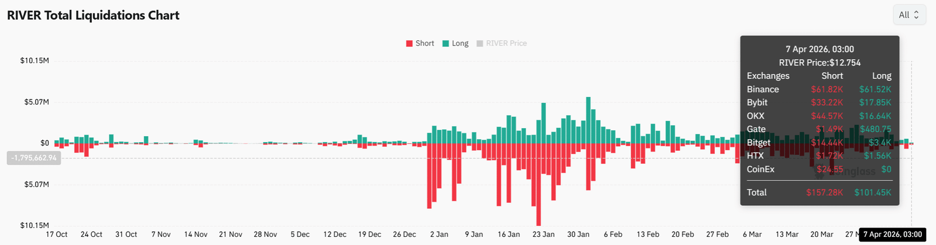Click the 7 Apr 2026, 03:00 axis label

click(x=892, y=234)
